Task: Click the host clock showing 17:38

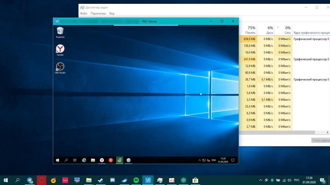Action: coord(309,180)
